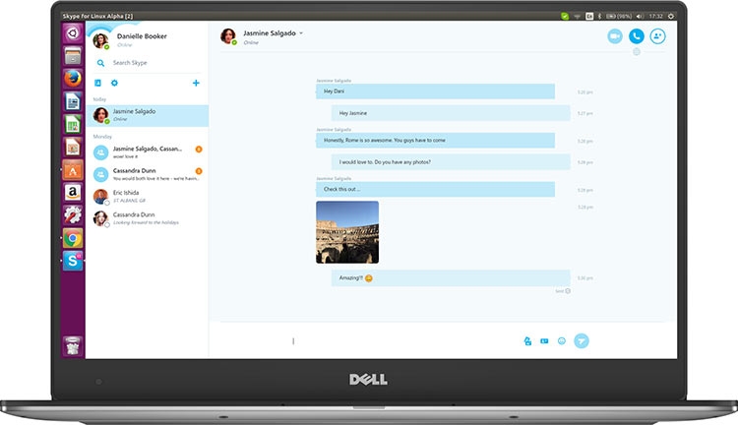The height and width of the screenshot is (425, 738).
Task: Click the add participants icon
Action: [x=658, y=35]
